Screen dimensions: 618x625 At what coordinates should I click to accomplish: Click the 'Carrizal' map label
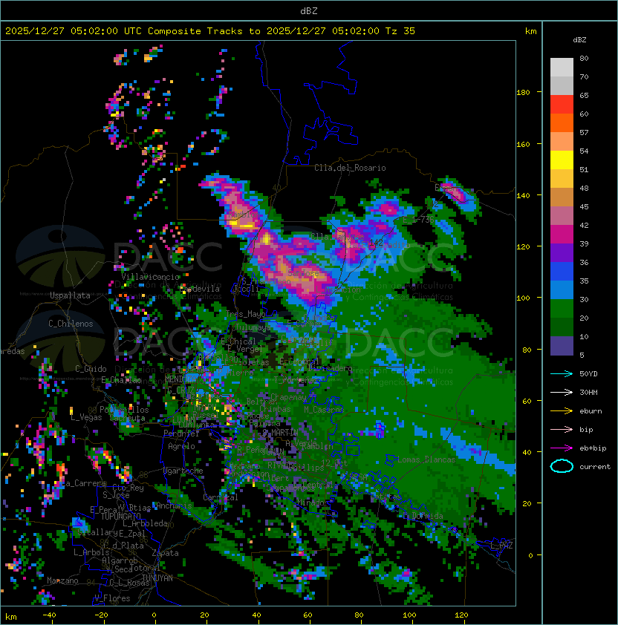tap(221, 497)
